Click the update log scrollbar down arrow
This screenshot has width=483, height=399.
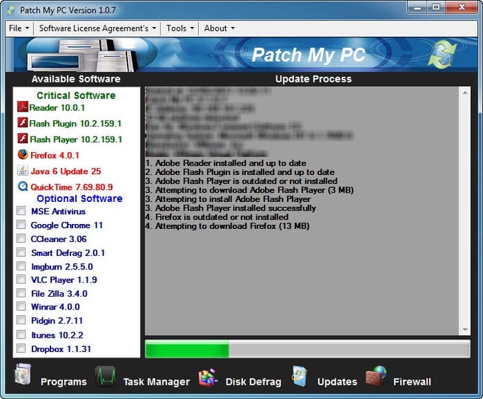click(465, 329)
